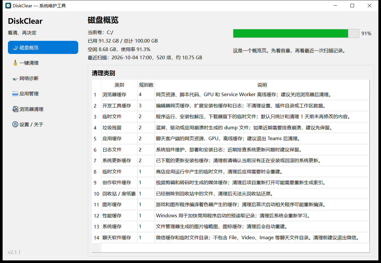
Task: Maximize the DiskClear window
Action: point(352,6)
